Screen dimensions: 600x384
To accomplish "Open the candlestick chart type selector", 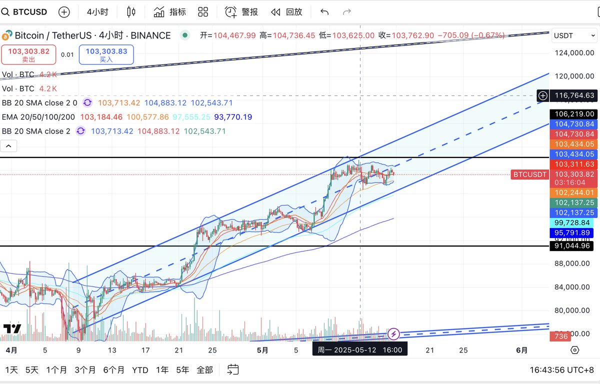I will click(x=131, y=11).
